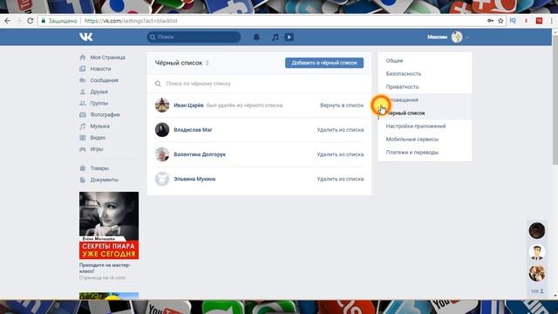Open the Chrome three-dot menu
The image size is (558, 314).
coord(552,21)
